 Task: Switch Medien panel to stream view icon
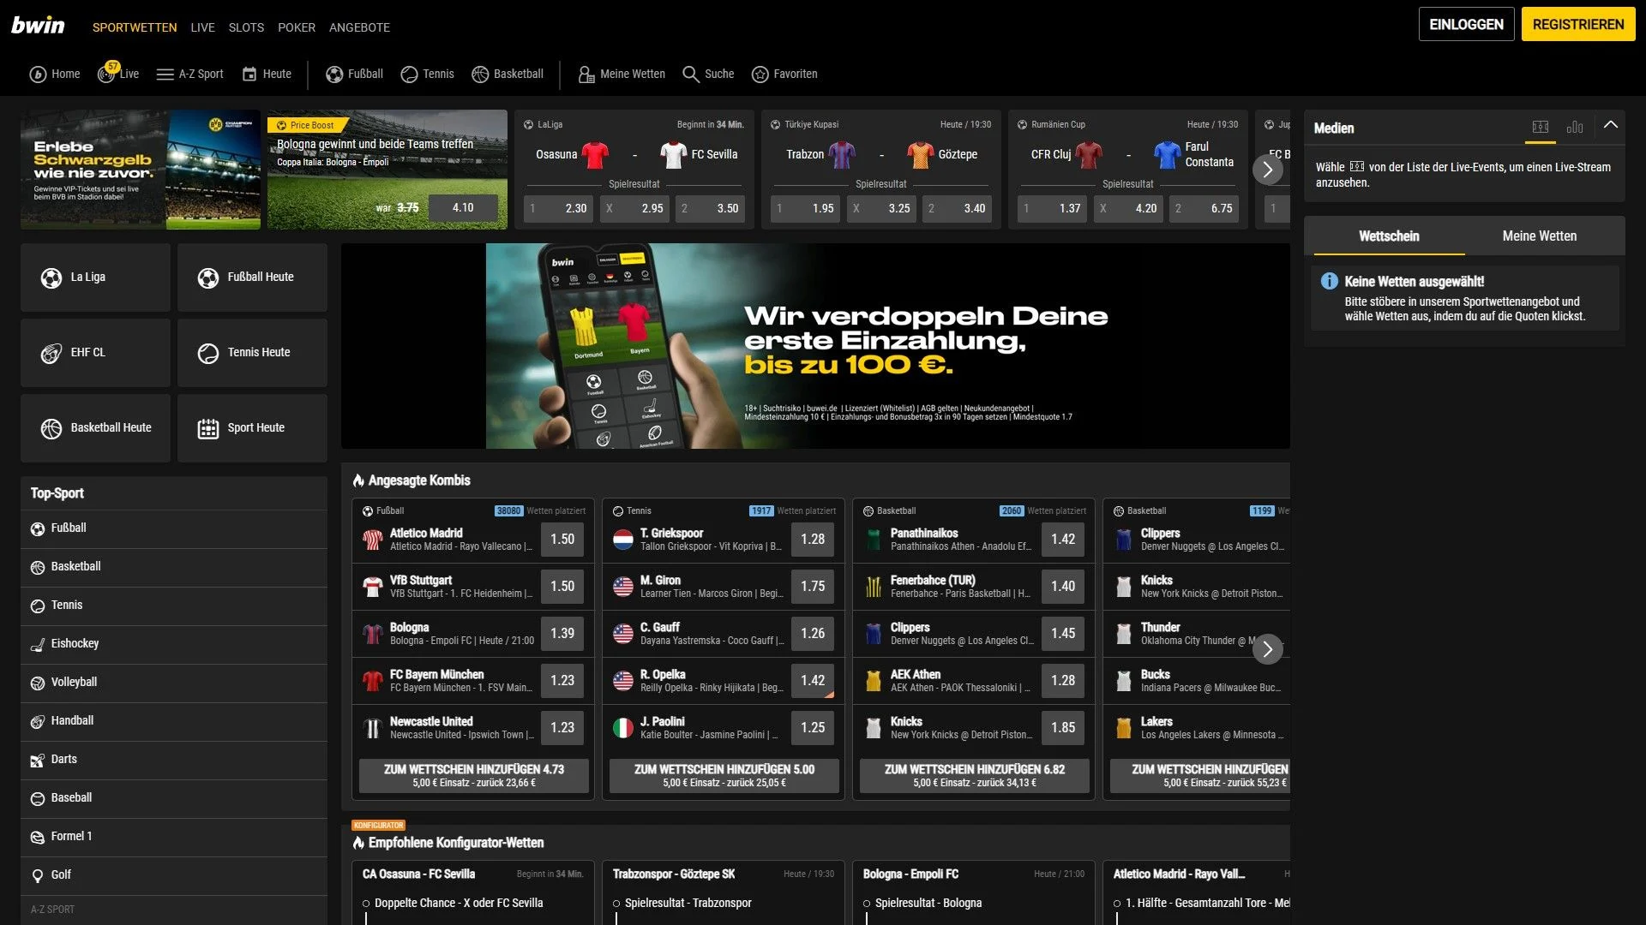tap(1540, 128)
